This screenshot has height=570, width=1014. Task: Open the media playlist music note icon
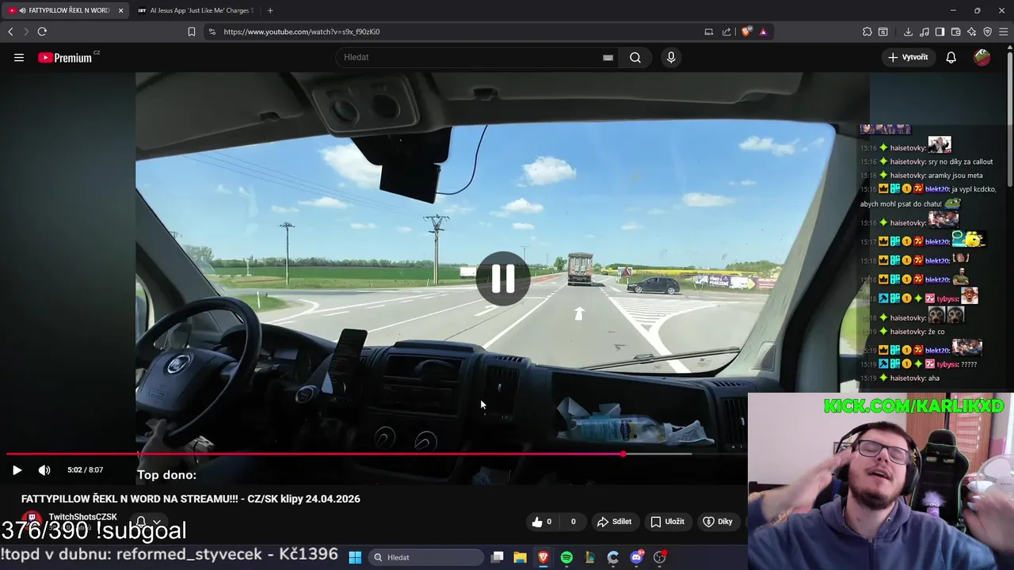(x=924, y=32)
